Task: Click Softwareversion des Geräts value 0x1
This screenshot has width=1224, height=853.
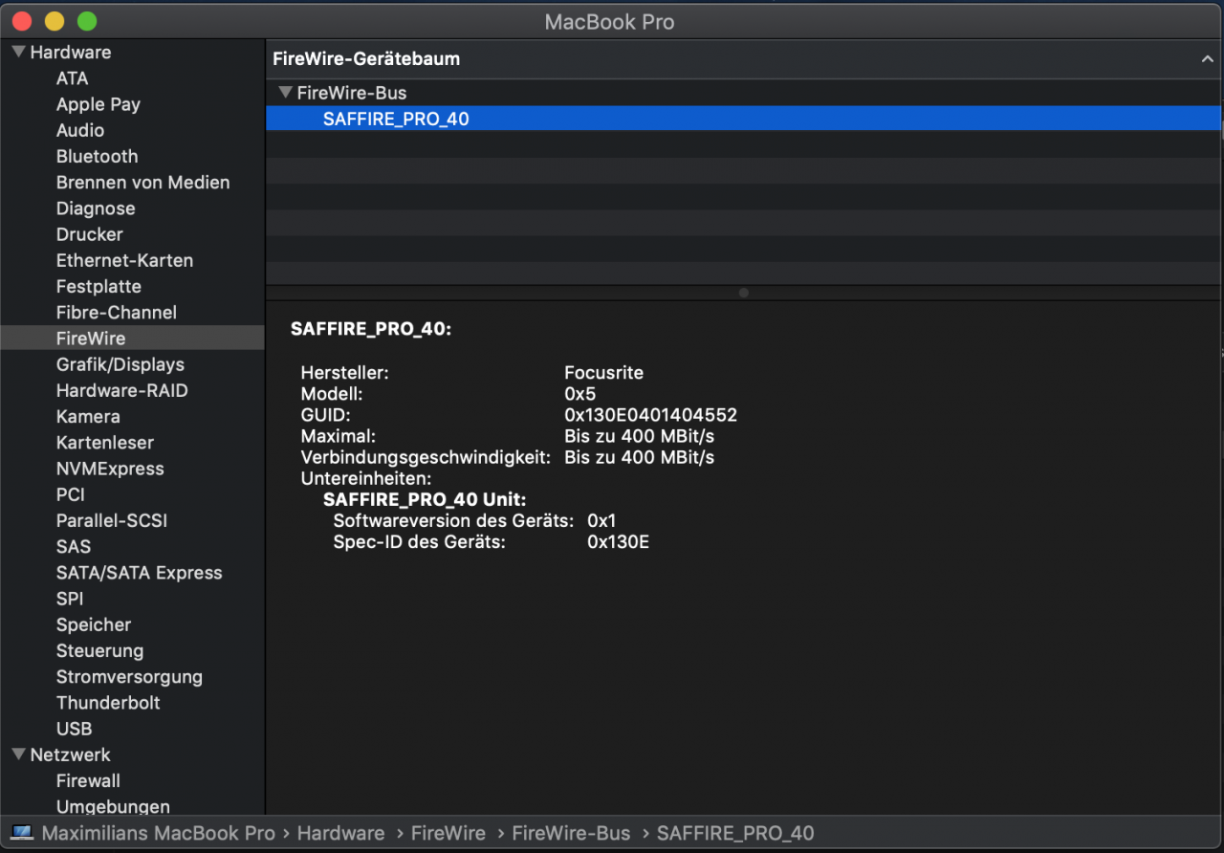Action: tap(601, 521)
